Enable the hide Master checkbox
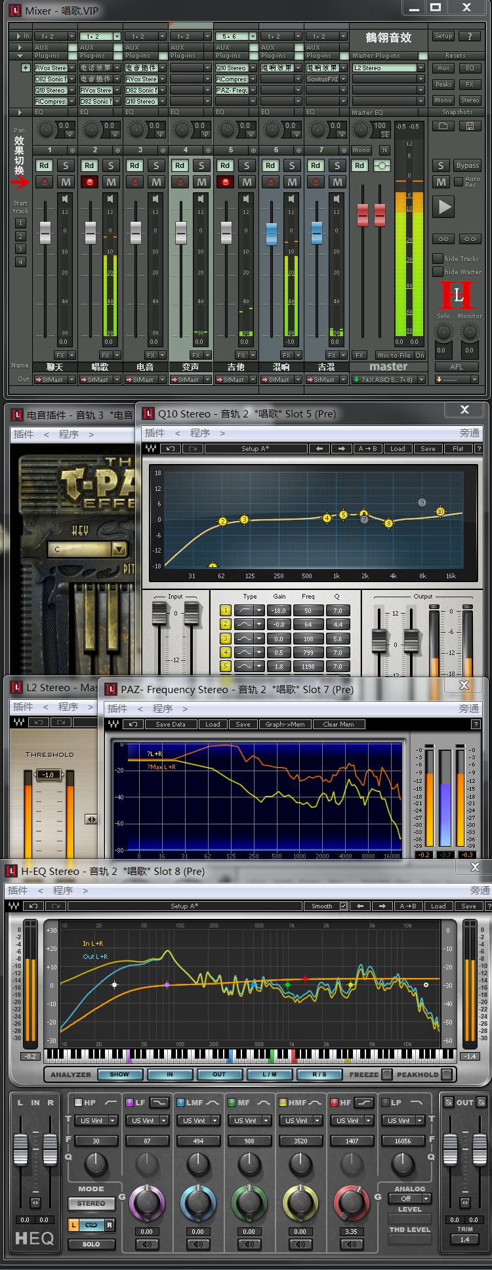Image resolution: width=492 pixels, height=1270 pixels. 438,272
